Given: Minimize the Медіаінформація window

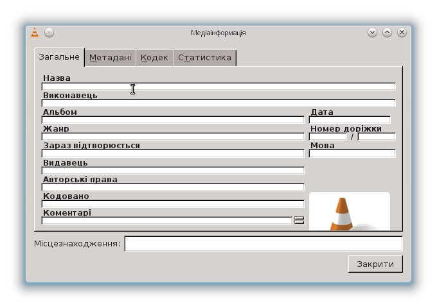Looking at the screenshot, I should (372, 33).
